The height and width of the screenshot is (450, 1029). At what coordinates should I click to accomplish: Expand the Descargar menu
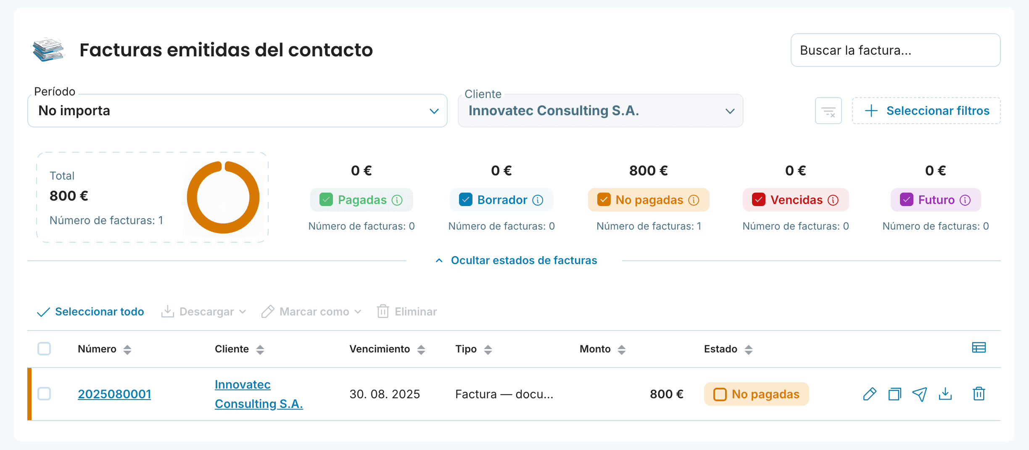click(203, 312)
